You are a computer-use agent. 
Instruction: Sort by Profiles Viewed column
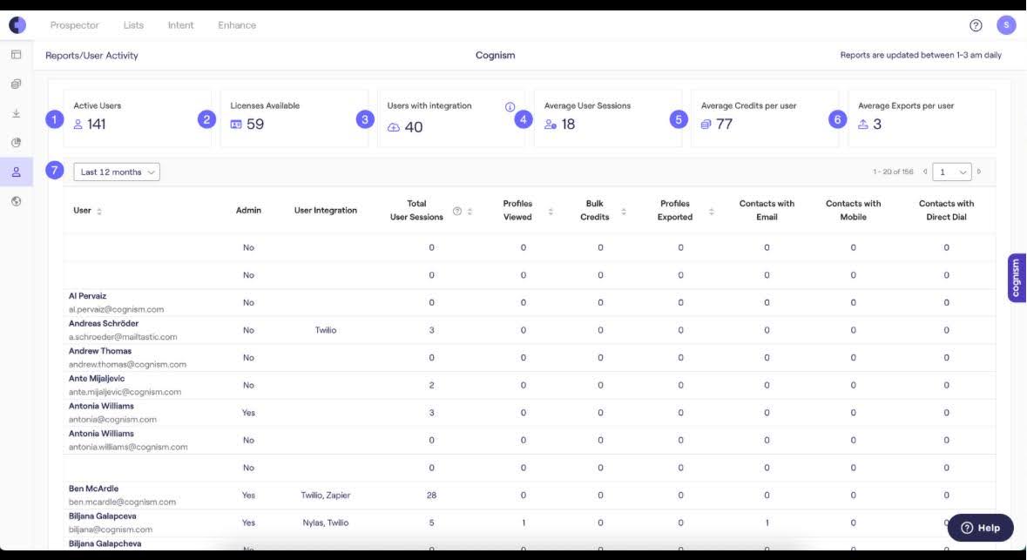[x=551, y=211]
